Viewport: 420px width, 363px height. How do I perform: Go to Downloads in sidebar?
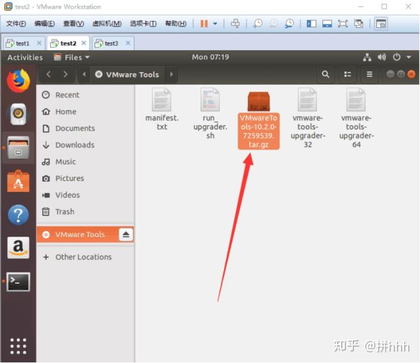coord(75,145)
